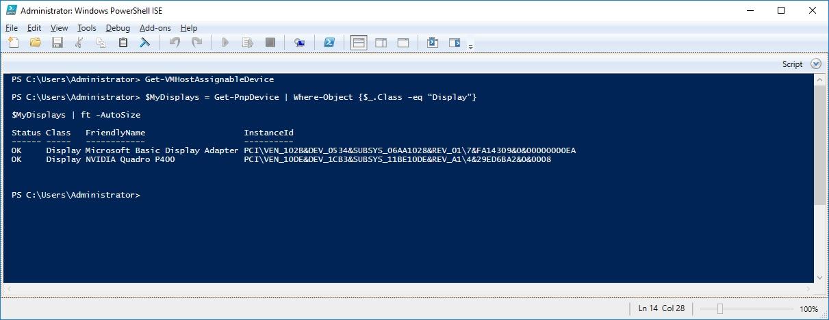Click the Cut scissors icon
This screenshot has height=320, width=829.
[x=79, y=43]
